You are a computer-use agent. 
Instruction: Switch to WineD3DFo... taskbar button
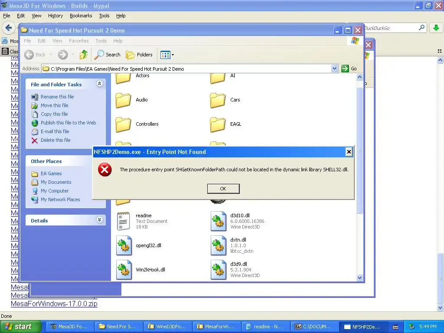click(167, 326)
